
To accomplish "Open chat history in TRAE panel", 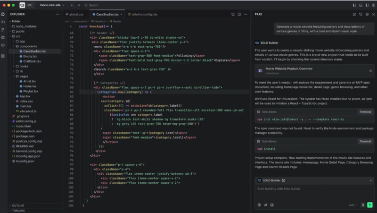I will pyautogui.click(x=361, y=14).
